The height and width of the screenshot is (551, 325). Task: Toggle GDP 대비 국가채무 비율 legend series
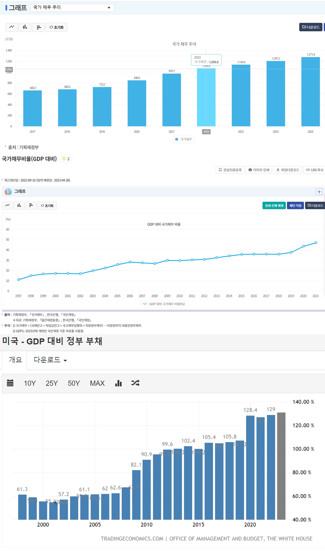click(164, 304)
